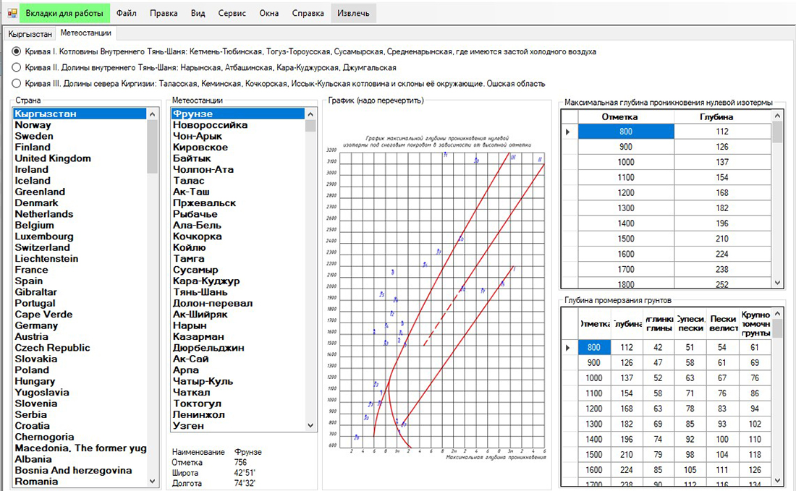Open the Вид menu
This screenshot has width=796, height=491.
click(198, 13)
